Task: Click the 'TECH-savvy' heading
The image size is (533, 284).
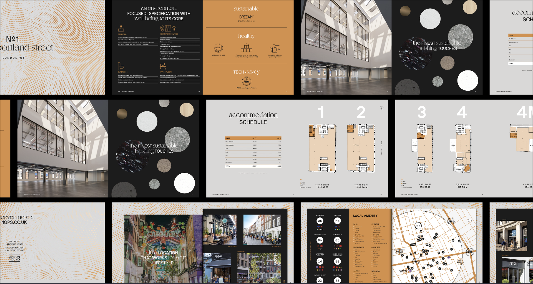Action: pyautogui.click(x=247, y=72)
